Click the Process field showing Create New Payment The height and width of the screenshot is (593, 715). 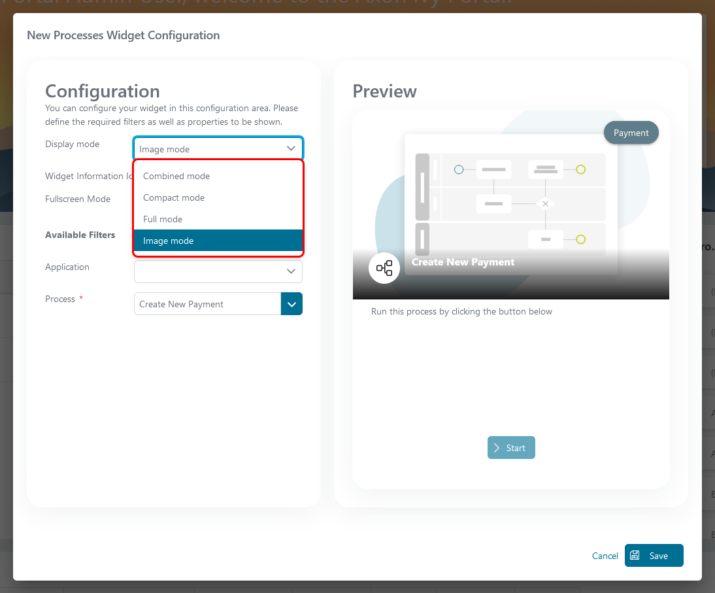[207, 304]
